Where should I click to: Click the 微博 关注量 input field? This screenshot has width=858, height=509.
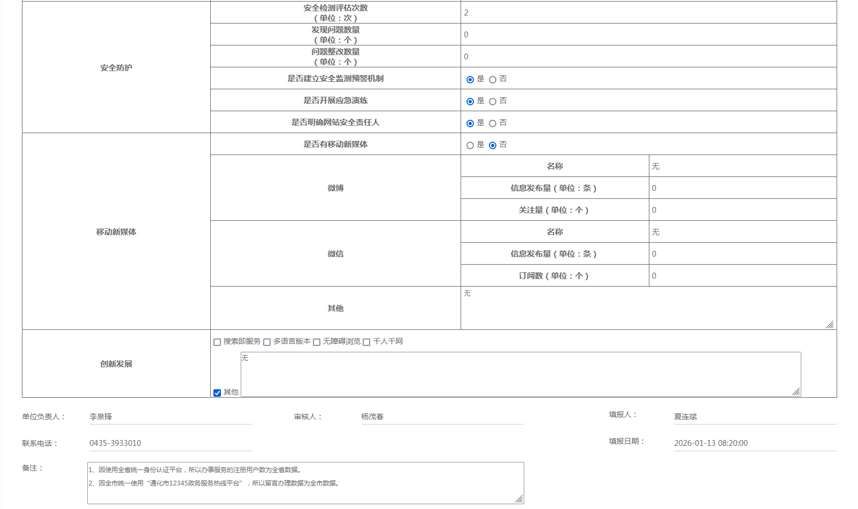tap(742, 210)
